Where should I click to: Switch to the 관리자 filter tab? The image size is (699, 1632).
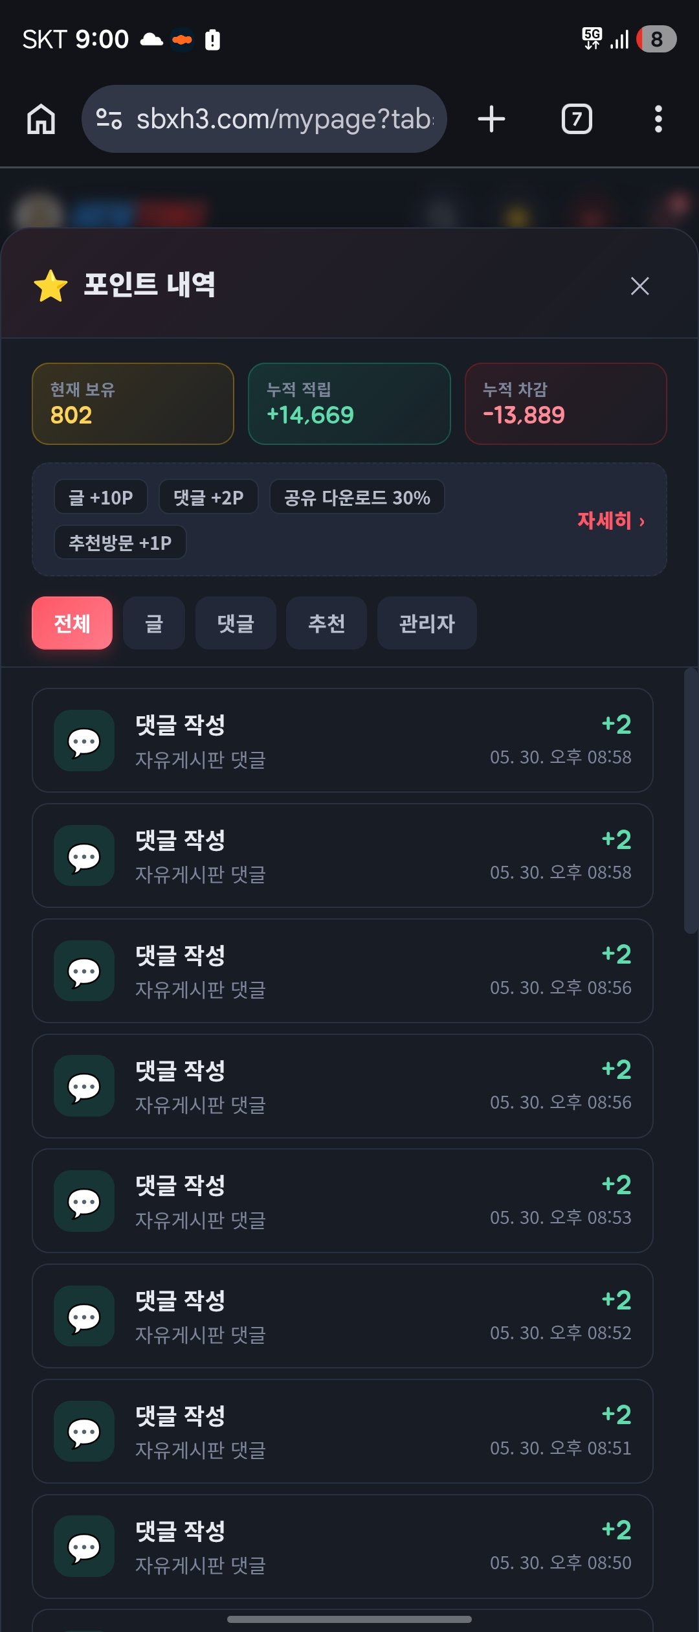[427, 623]
